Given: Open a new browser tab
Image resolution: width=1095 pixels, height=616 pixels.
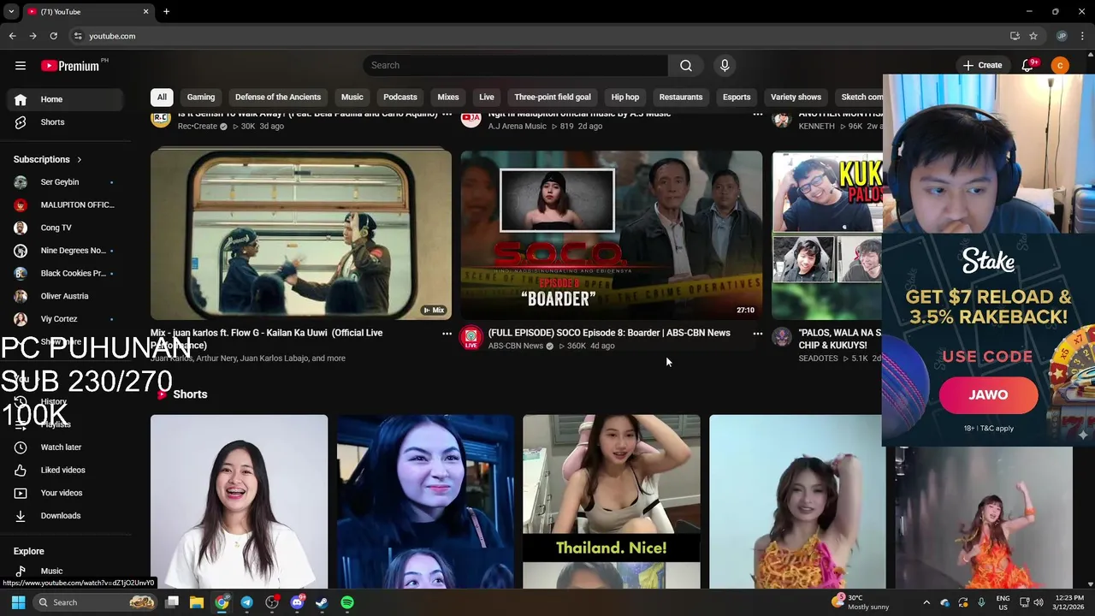Looking at the screenshot, I should coord(166,12).
